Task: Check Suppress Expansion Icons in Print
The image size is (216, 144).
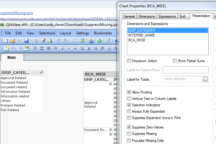Action: [x=129, y=118]
